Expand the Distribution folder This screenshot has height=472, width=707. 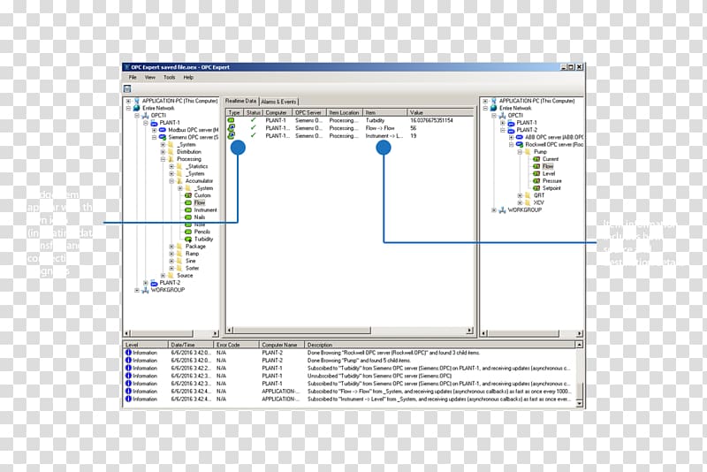(x=163, y=152)
